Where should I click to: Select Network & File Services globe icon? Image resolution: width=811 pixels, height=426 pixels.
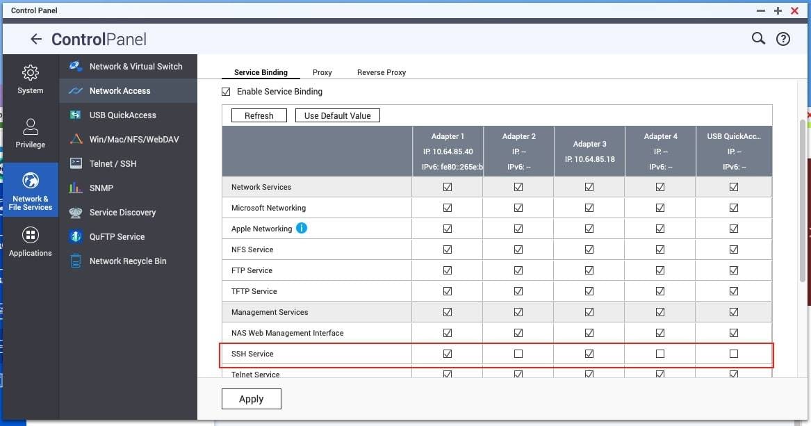tap(30, 181)
